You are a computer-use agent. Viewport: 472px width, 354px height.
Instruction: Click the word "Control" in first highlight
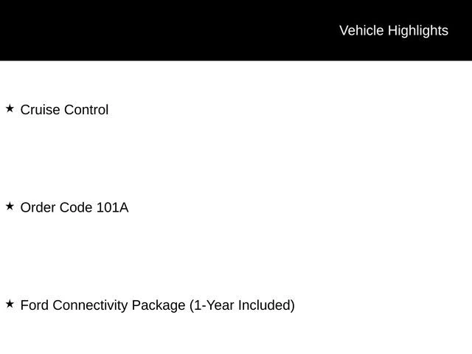pos(86,110)
